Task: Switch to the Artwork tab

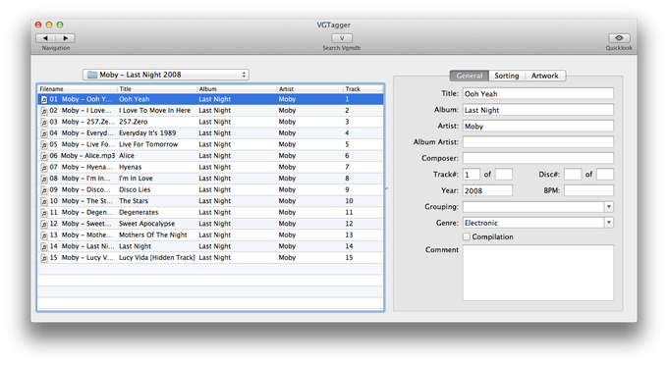Action: (x=544, y=76)
